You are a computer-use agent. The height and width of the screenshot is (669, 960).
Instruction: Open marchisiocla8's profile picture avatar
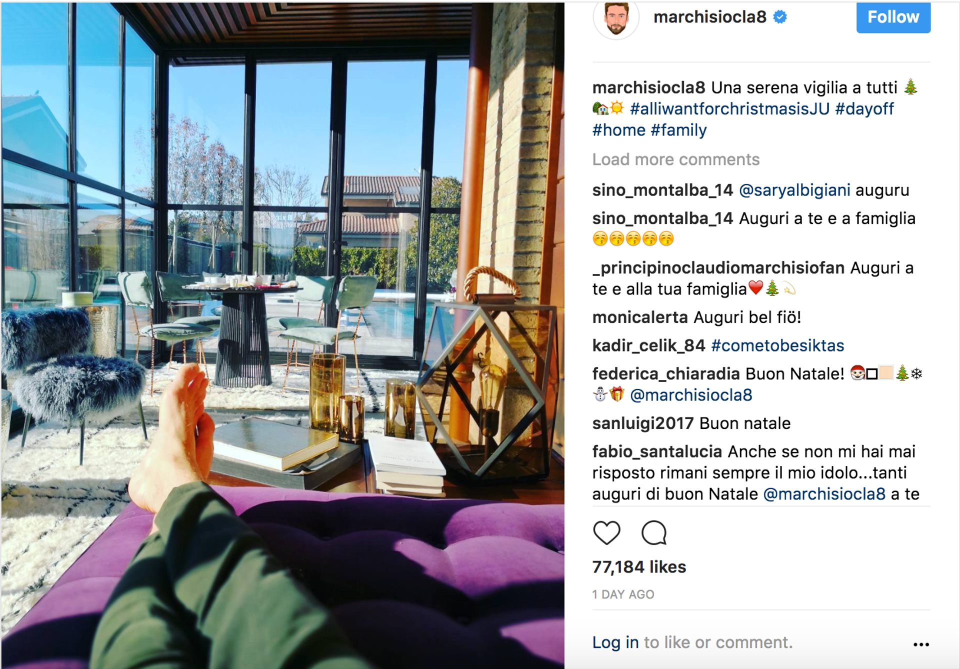(616, 18)
